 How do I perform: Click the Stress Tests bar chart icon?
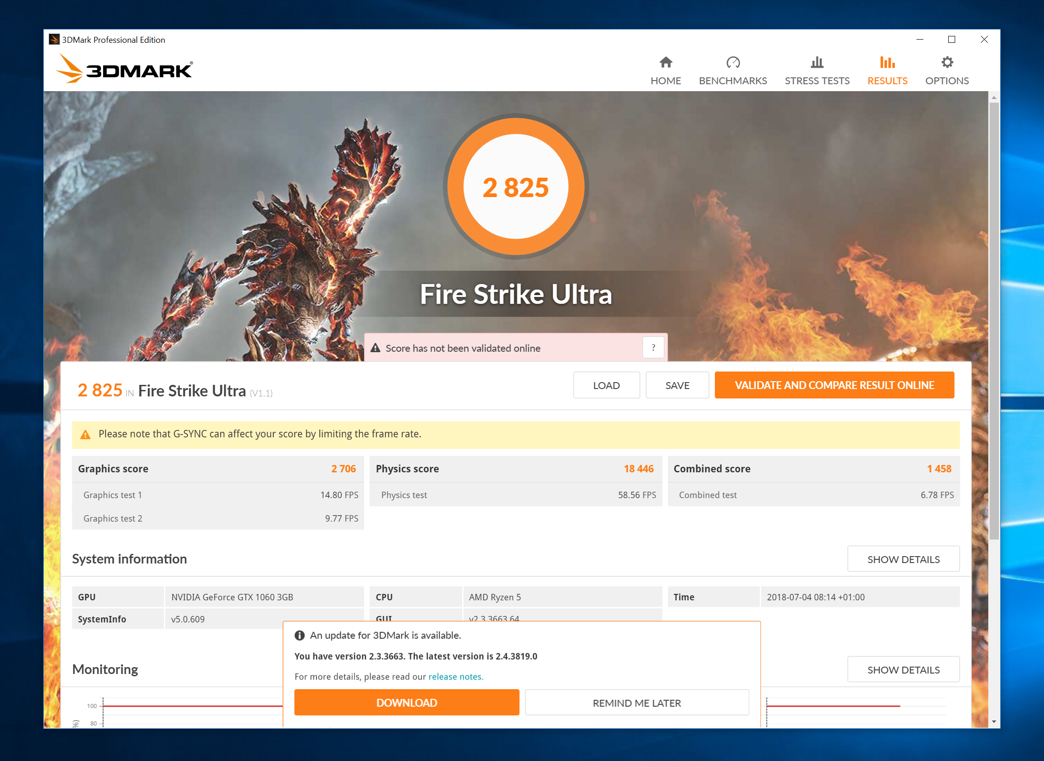pyautogui.click(x=817, y=62)
